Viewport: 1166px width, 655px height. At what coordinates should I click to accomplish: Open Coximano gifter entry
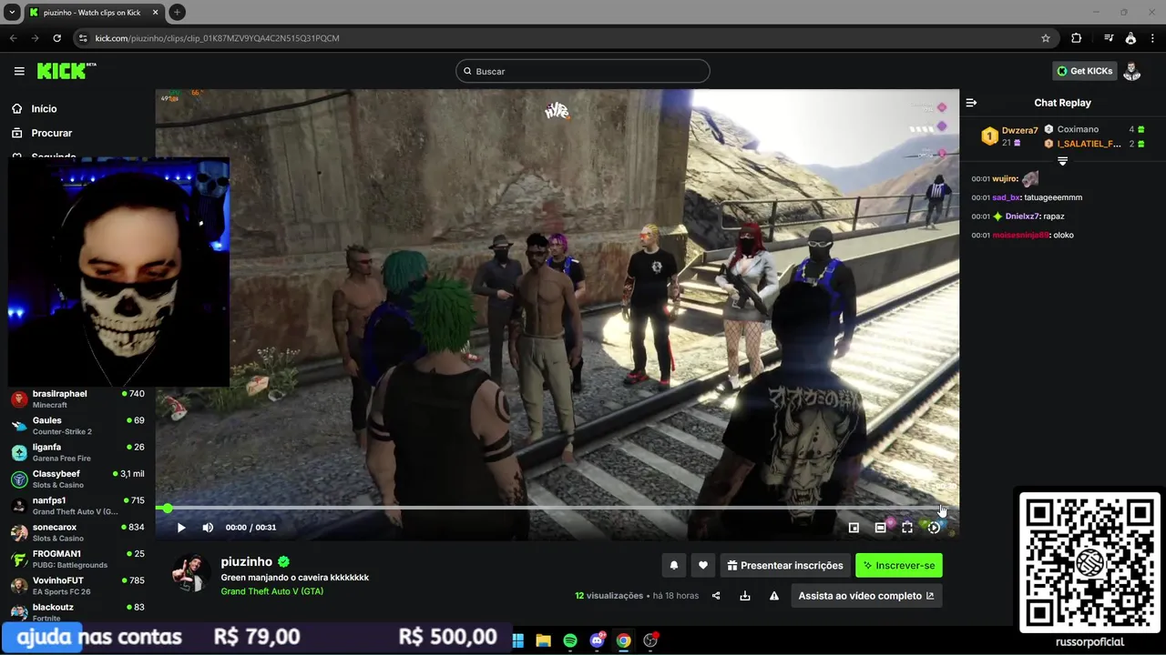pyautogui.click(x=1078, y=129)
